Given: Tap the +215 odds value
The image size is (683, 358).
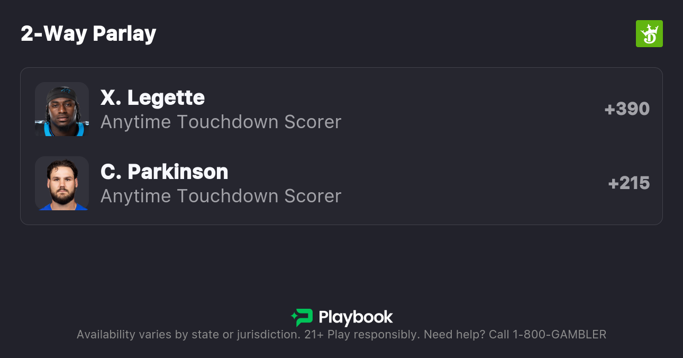Looking at the screenshot, I should pyautogui.click(x=629, y=183).
